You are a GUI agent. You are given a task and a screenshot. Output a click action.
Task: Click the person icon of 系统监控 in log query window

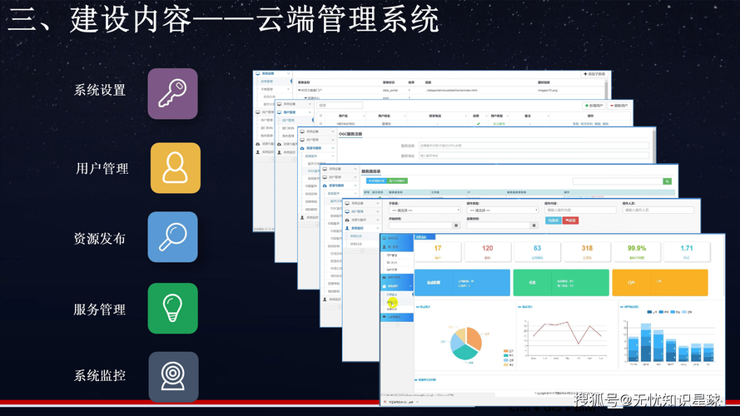coord(347,228)
